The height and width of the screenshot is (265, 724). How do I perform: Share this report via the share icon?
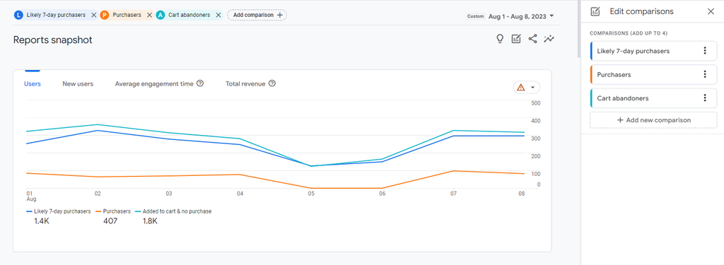533,39
